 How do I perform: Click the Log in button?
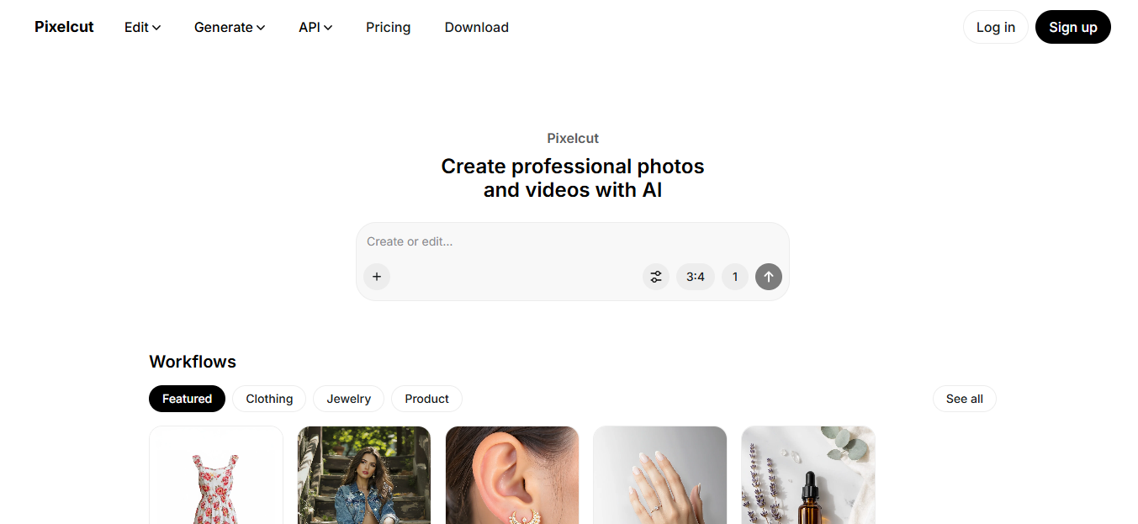click(x=995, y=27)
